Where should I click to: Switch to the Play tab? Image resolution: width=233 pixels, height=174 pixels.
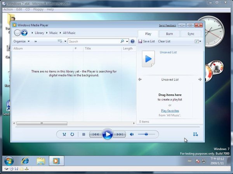(x=148, y=34)
